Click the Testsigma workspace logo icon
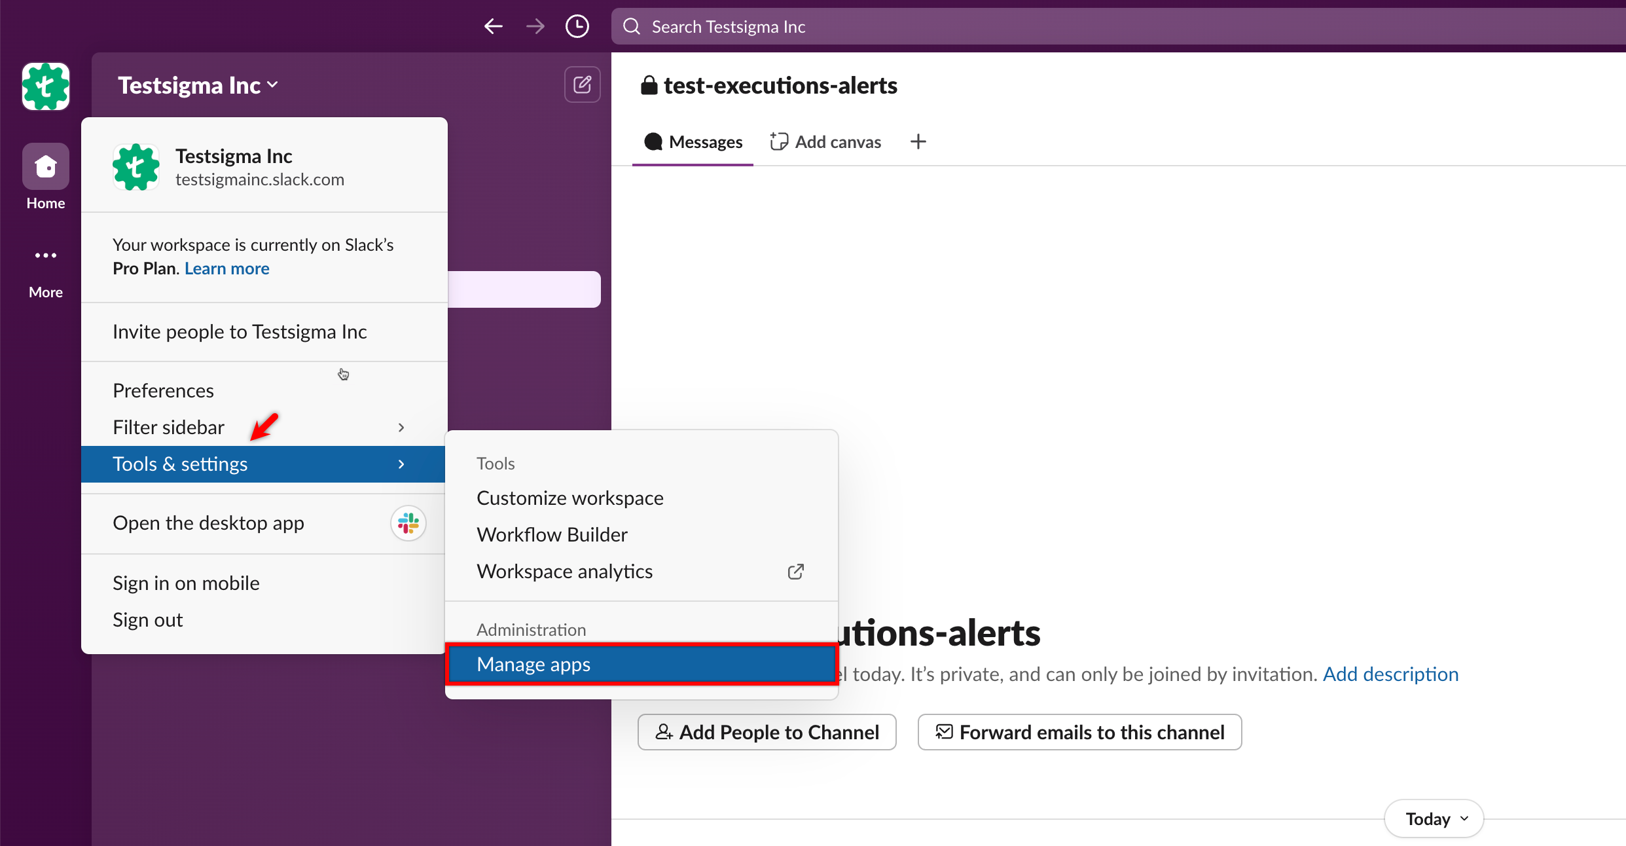Image resolution: width=1626 pixels, height=846 pixels. 45,86
